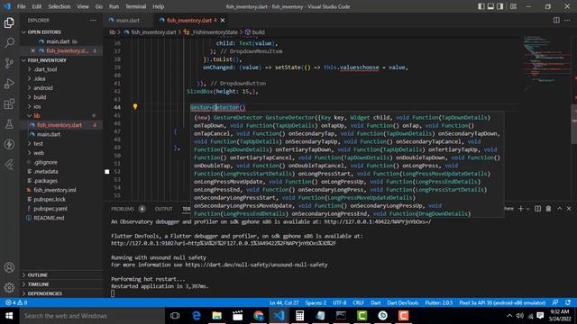The width and height of the screenshot is (577, 324).
Task: Close fish_inventory in Open Editors list
Action: (33, 50)
